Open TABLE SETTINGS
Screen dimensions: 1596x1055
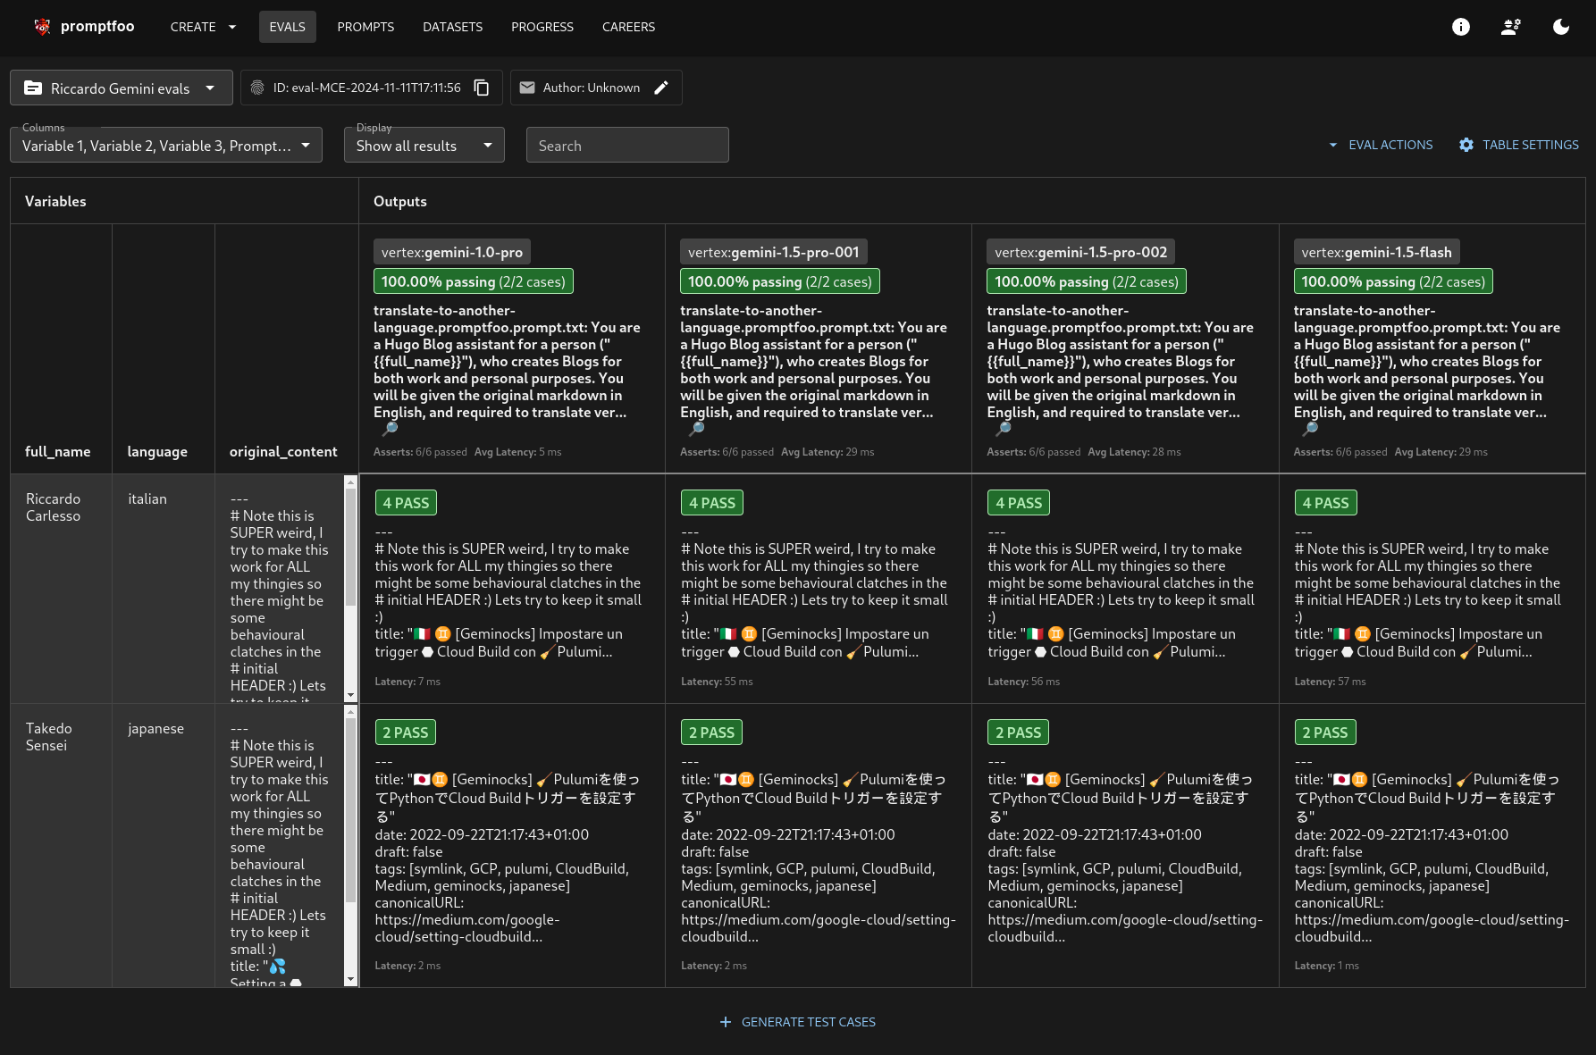click(1518, 145)
